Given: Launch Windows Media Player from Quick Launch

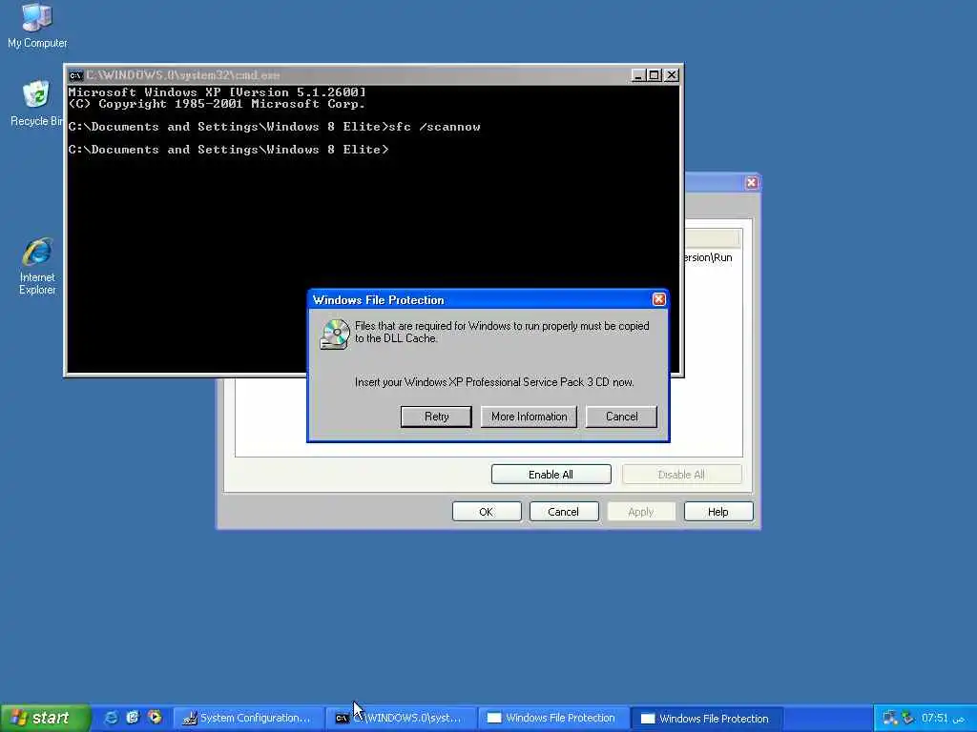Looking at the screenshot, I should click(x=155, y=717).
